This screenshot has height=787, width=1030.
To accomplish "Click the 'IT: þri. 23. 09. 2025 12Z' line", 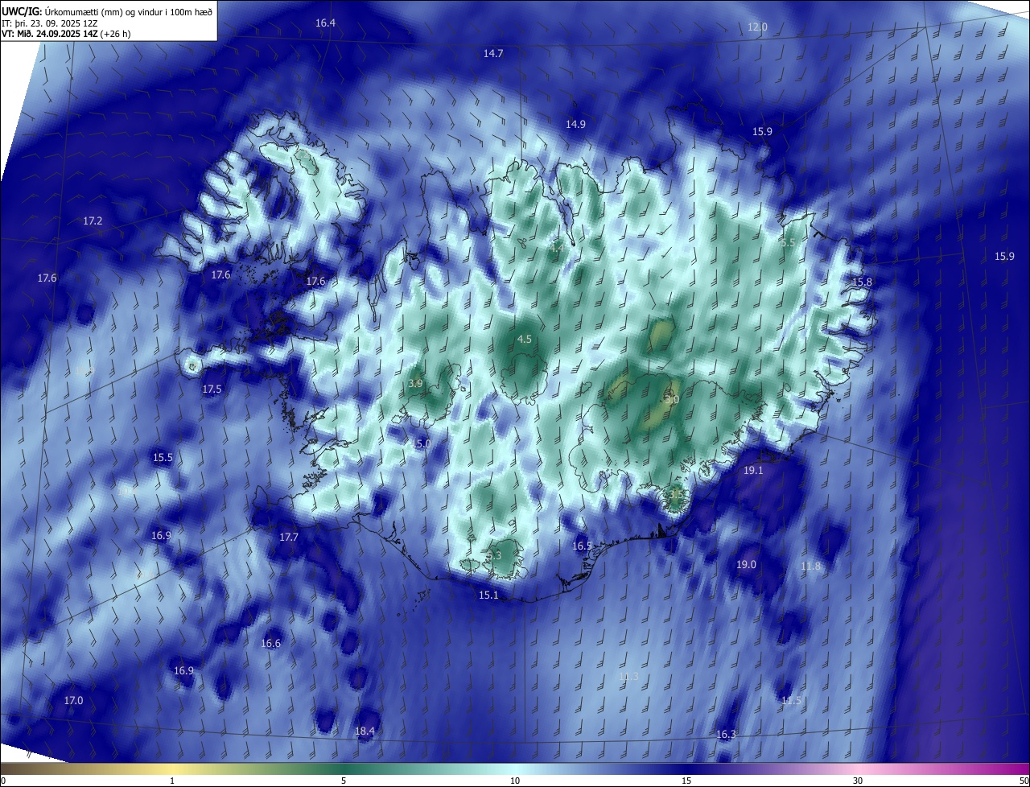I will (50, 23).
